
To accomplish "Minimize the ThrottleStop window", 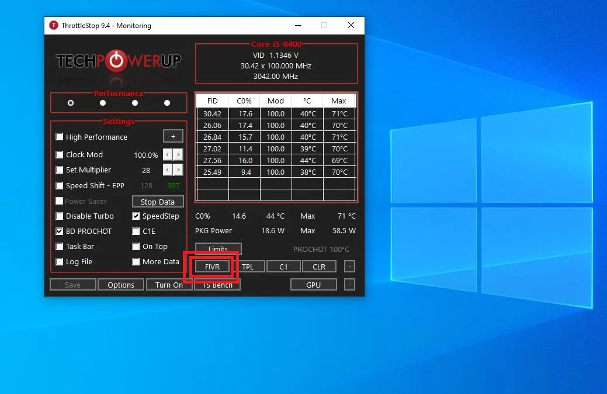I will click(298, 25).
